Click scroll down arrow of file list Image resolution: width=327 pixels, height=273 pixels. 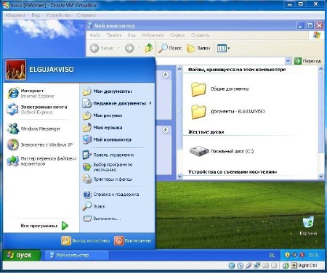[320, 176]
